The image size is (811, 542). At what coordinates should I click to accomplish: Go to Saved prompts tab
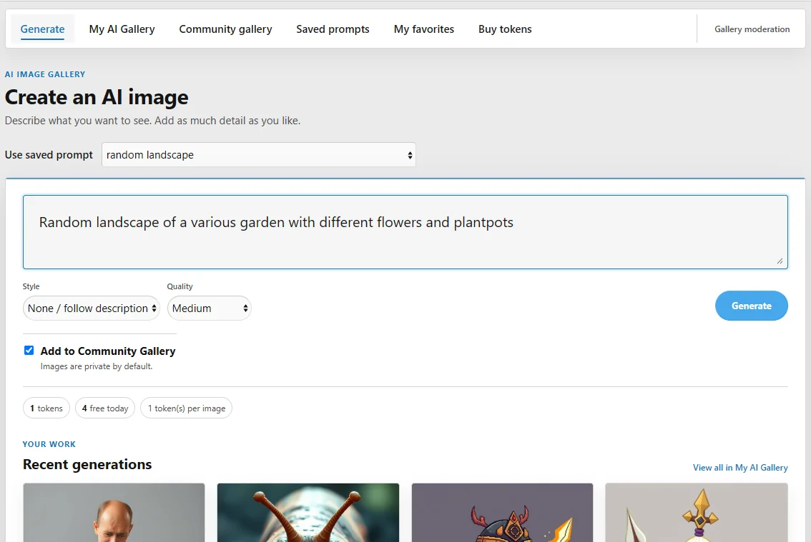tap(333, 29)
